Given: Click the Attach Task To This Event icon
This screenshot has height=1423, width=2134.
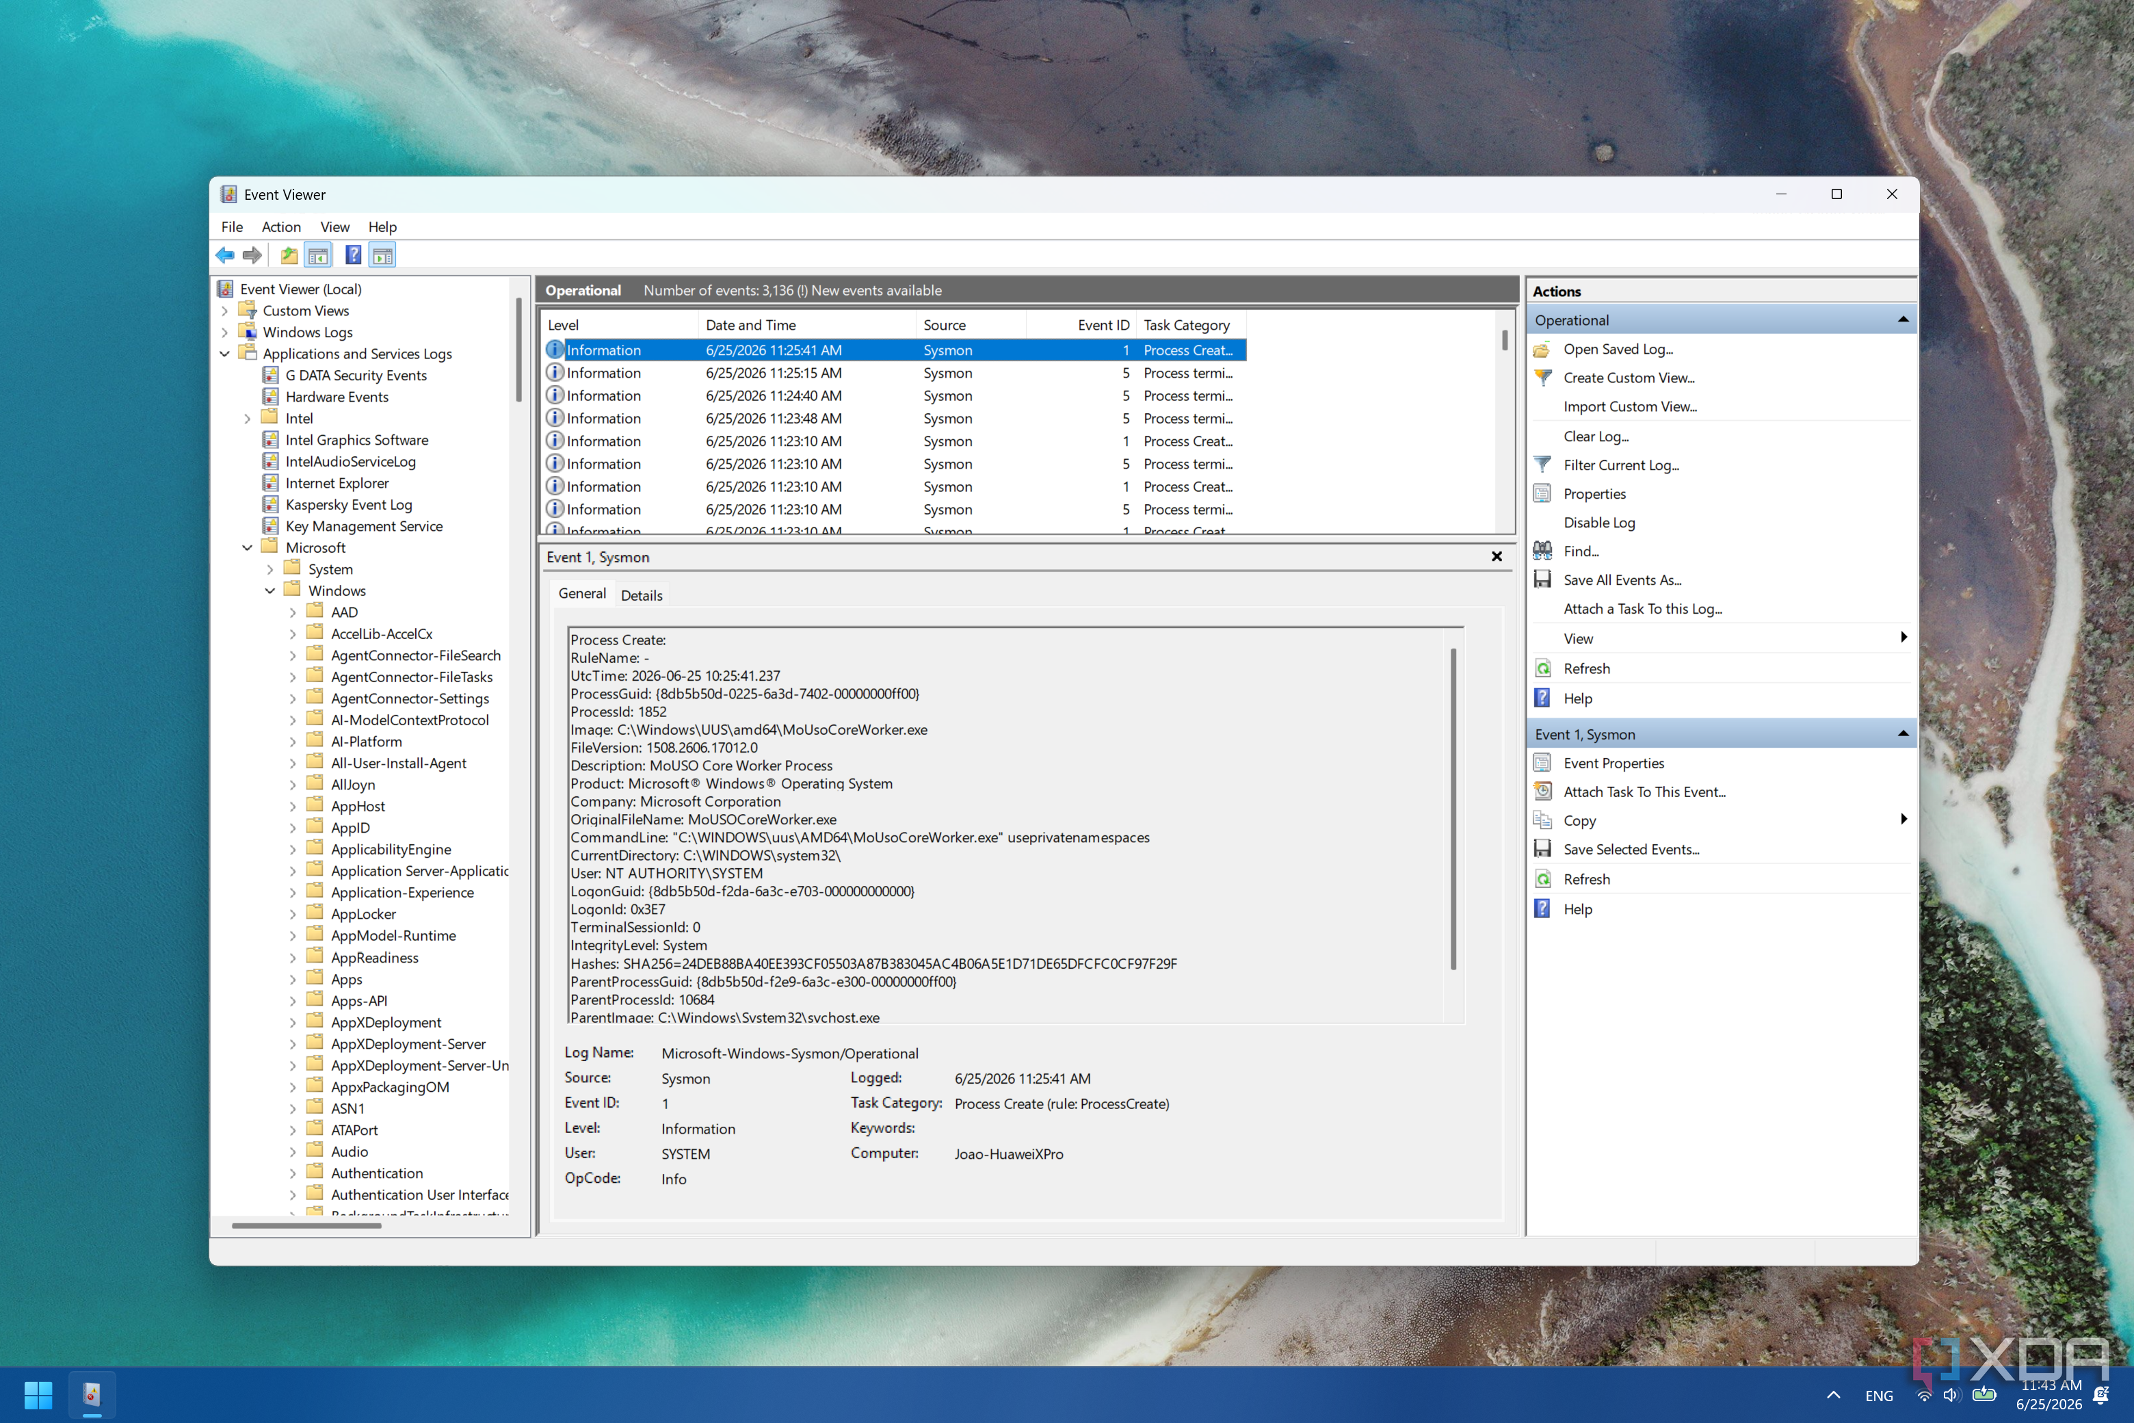Looking at the screenshot, I should pos(1542,792).
